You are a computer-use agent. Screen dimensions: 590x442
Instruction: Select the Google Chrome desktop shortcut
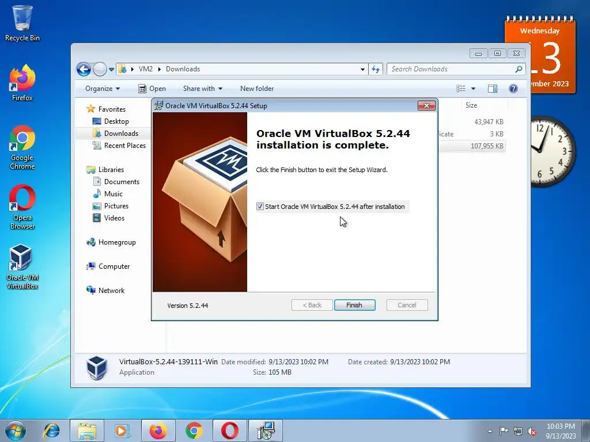point(22,147)
